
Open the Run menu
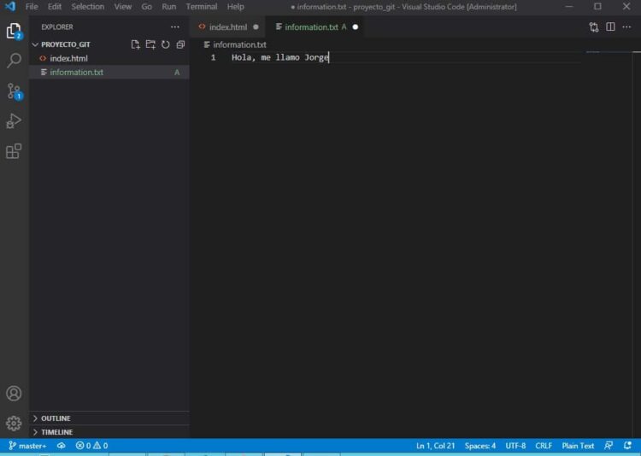click(169, 7)
